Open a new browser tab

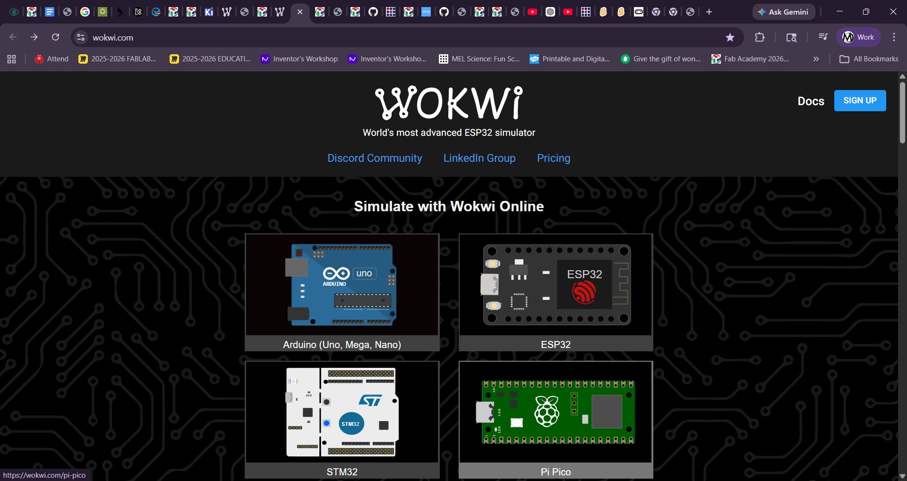point(709,12)
